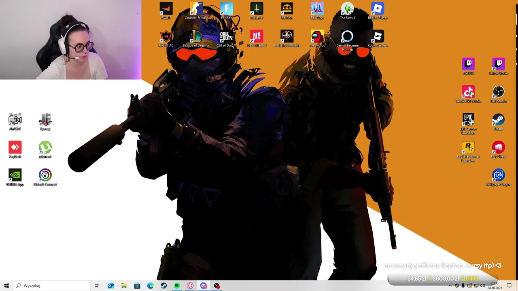The height and width of the screenshot is (291, 518).
Task: Open Task View from the taskbar
Action: pyautogui.click(x=97, y=286)
